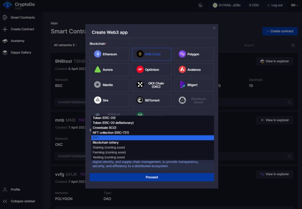Viewport: 302px width, 209px height.
Task: Click View in explorer for BNBtest
Action: [x=275, y=61]
